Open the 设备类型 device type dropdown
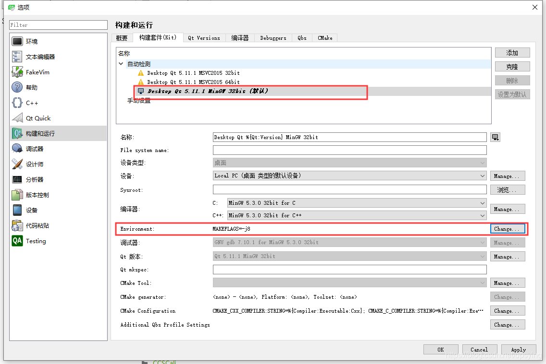 [349, 163]
